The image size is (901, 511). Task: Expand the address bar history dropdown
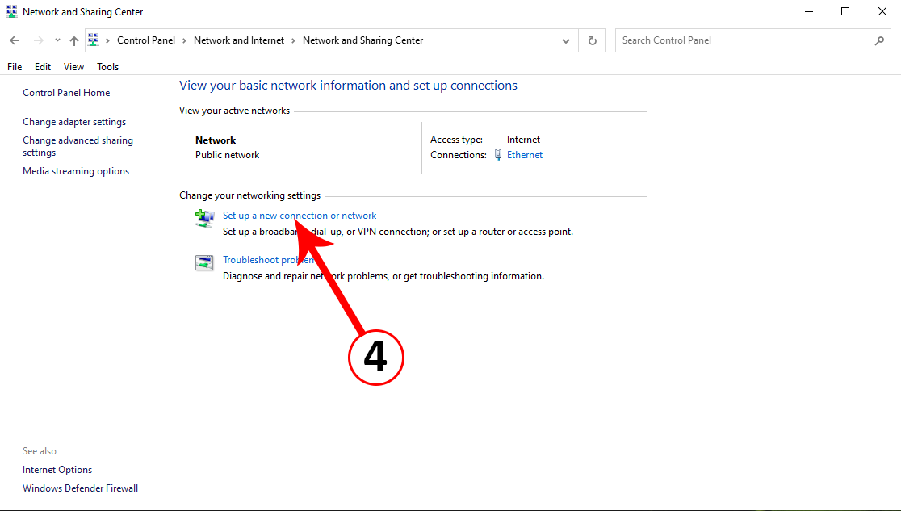click(x=565, y=40)
